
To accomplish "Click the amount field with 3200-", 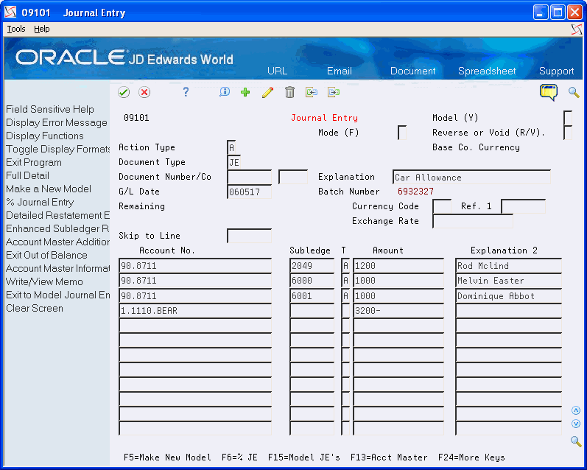I will click(398, 311).
